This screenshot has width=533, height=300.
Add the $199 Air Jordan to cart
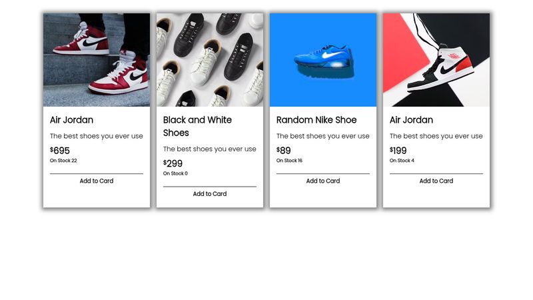(x=436, y=181)
